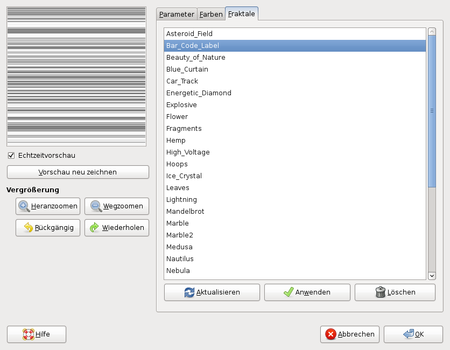Toggle the Echtzeitvorschau checkbox
This screenshot has width=450, height=350.
tap(11, 156)
